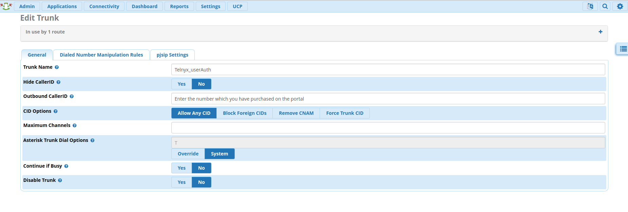628x212 pixels.
Task: Show help for Trunk Name
Action: pyautogui.click(x=57, y=67)
